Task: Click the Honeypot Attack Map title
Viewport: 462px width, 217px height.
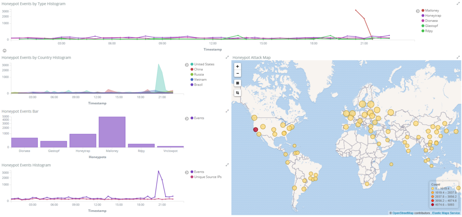Action: tap(251, 57)
